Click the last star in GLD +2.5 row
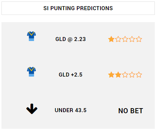 (139, 75)
